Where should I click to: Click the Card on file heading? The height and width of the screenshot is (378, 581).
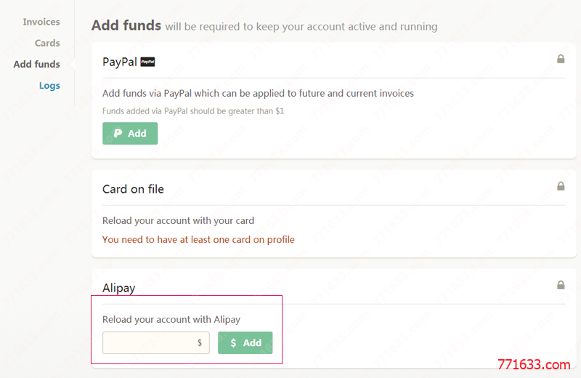[x=133, y=189]
